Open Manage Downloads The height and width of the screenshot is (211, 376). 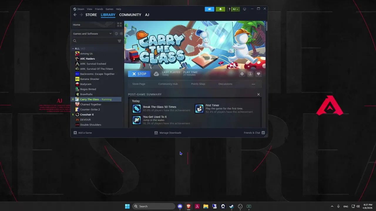coord(168,133)
